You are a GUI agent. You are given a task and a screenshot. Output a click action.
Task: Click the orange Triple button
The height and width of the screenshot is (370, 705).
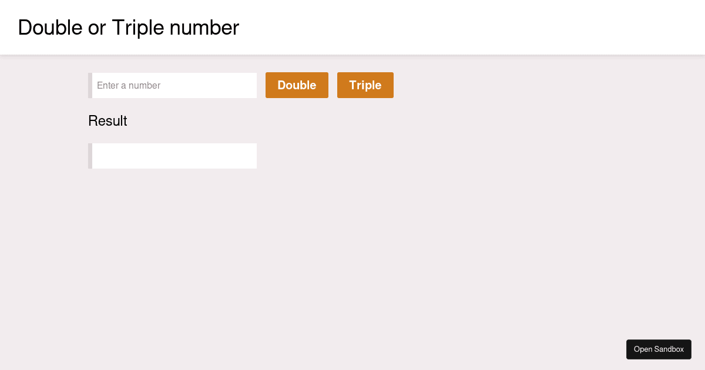pyautogui.click(x=365, y=85)
